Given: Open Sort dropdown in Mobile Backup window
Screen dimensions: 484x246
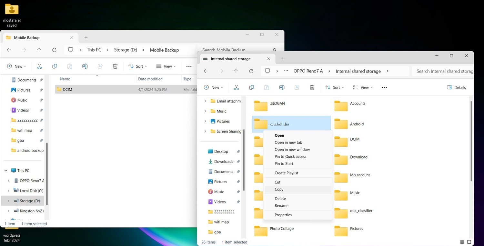Looking at the screenshot, I should pos(138,66).
